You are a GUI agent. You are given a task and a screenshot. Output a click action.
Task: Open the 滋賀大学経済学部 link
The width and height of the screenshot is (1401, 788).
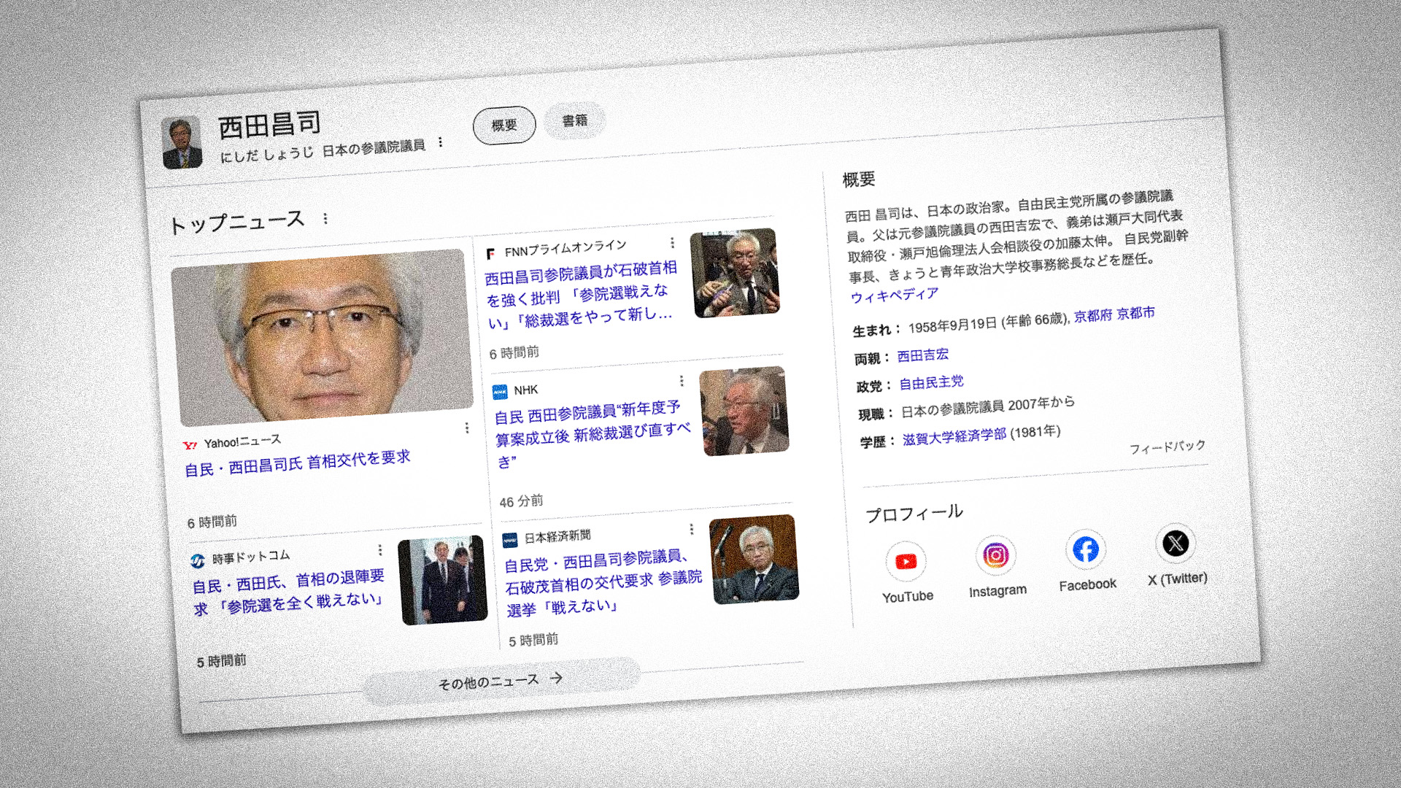pos(954,436)
